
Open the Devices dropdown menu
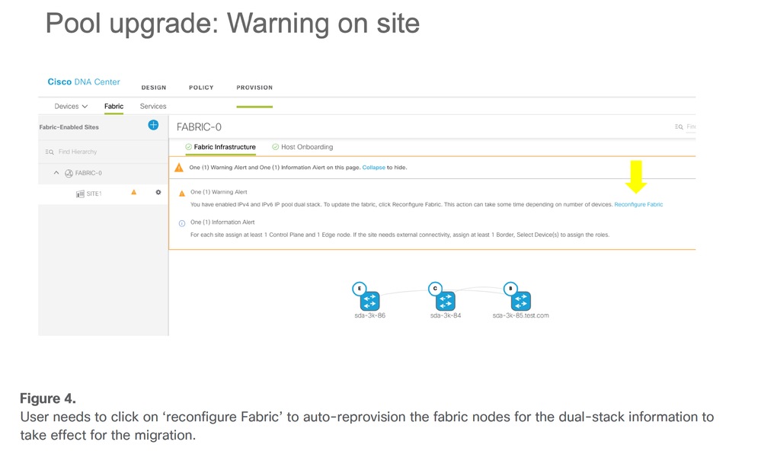point(71,107)
